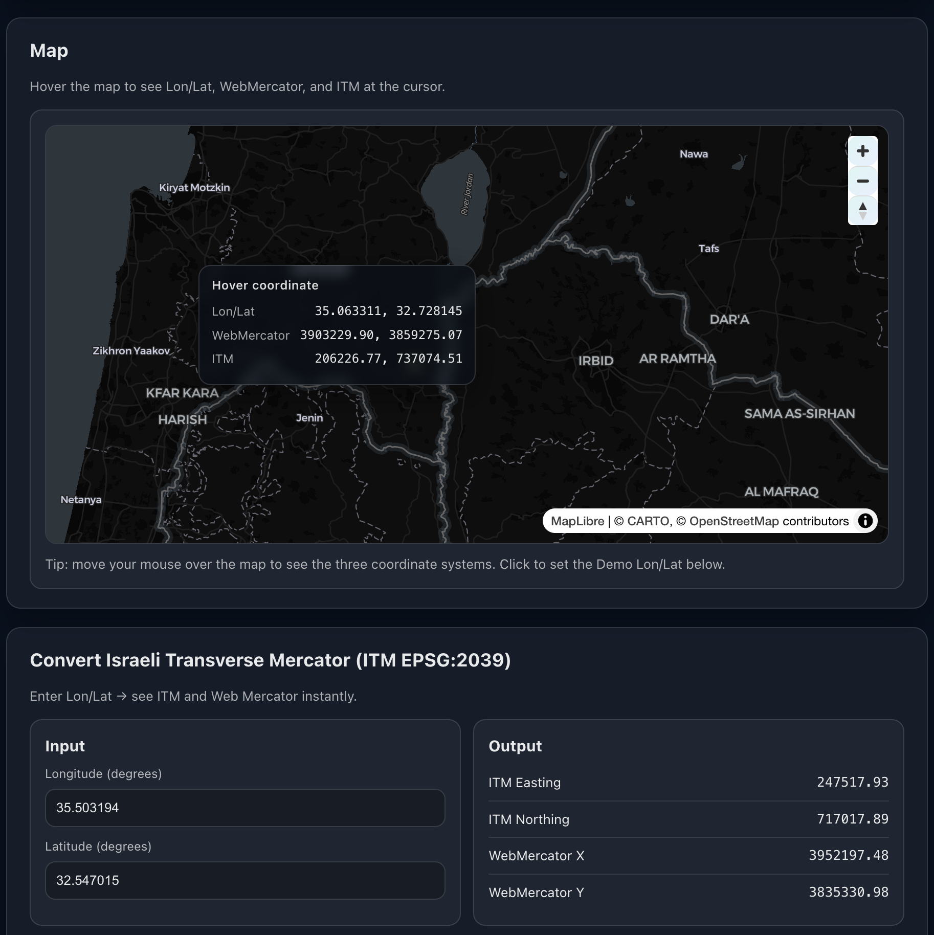
Task: Click the Longitude input field
Action: coord(244,808)
